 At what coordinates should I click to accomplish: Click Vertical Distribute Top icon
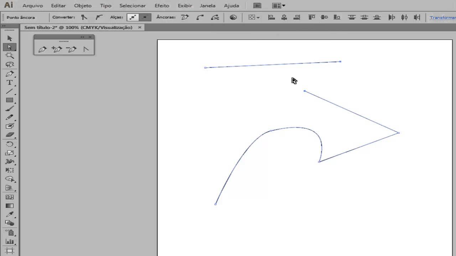352,17
